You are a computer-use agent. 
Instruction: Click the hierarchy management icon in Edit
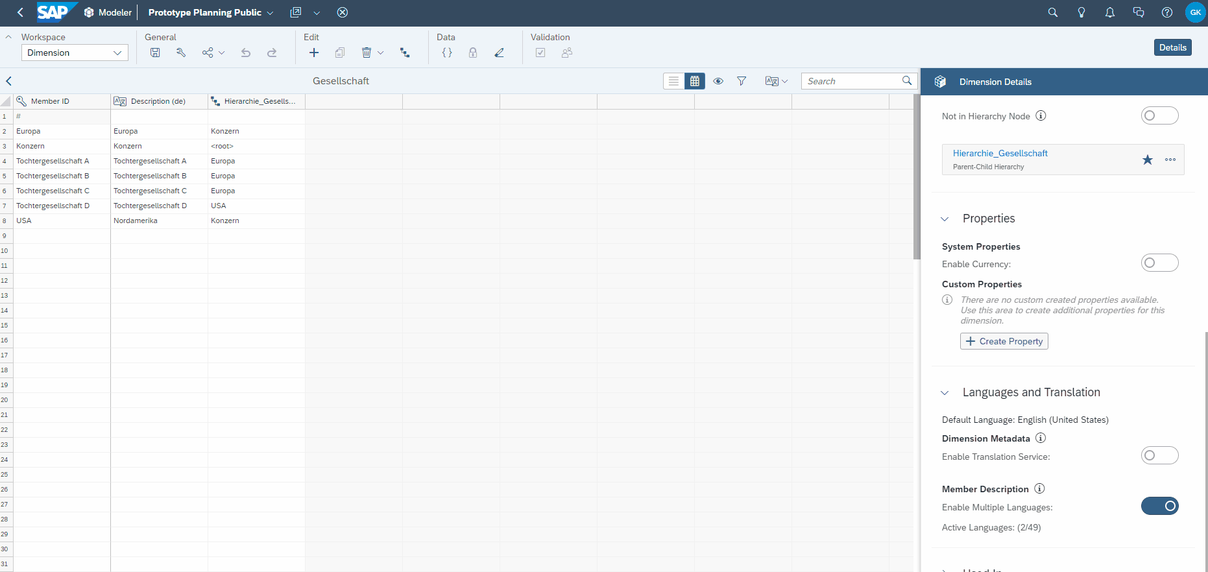pyautogui.click(x=405, y=53)
